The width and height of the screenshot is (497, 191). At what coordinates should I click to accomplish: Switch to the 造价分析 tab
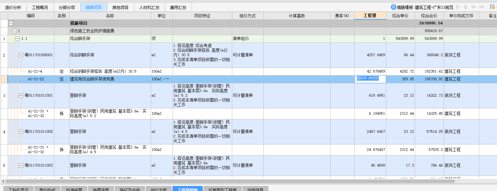tap(13, 7)
